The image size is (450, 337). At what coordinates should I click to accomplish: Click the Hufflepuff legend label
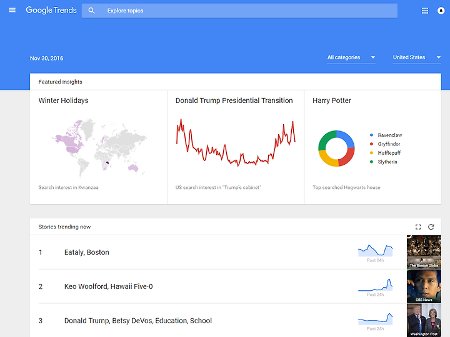coord(389,153)
